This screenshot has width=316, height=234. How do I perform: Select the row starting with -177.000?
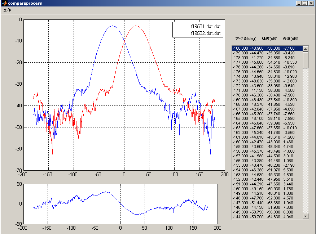pos(267,62)
